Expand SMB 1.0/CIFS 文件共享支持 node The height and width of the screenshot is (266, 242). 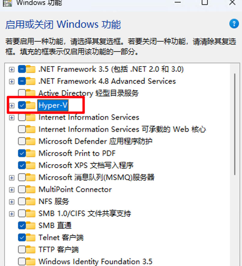12,214
